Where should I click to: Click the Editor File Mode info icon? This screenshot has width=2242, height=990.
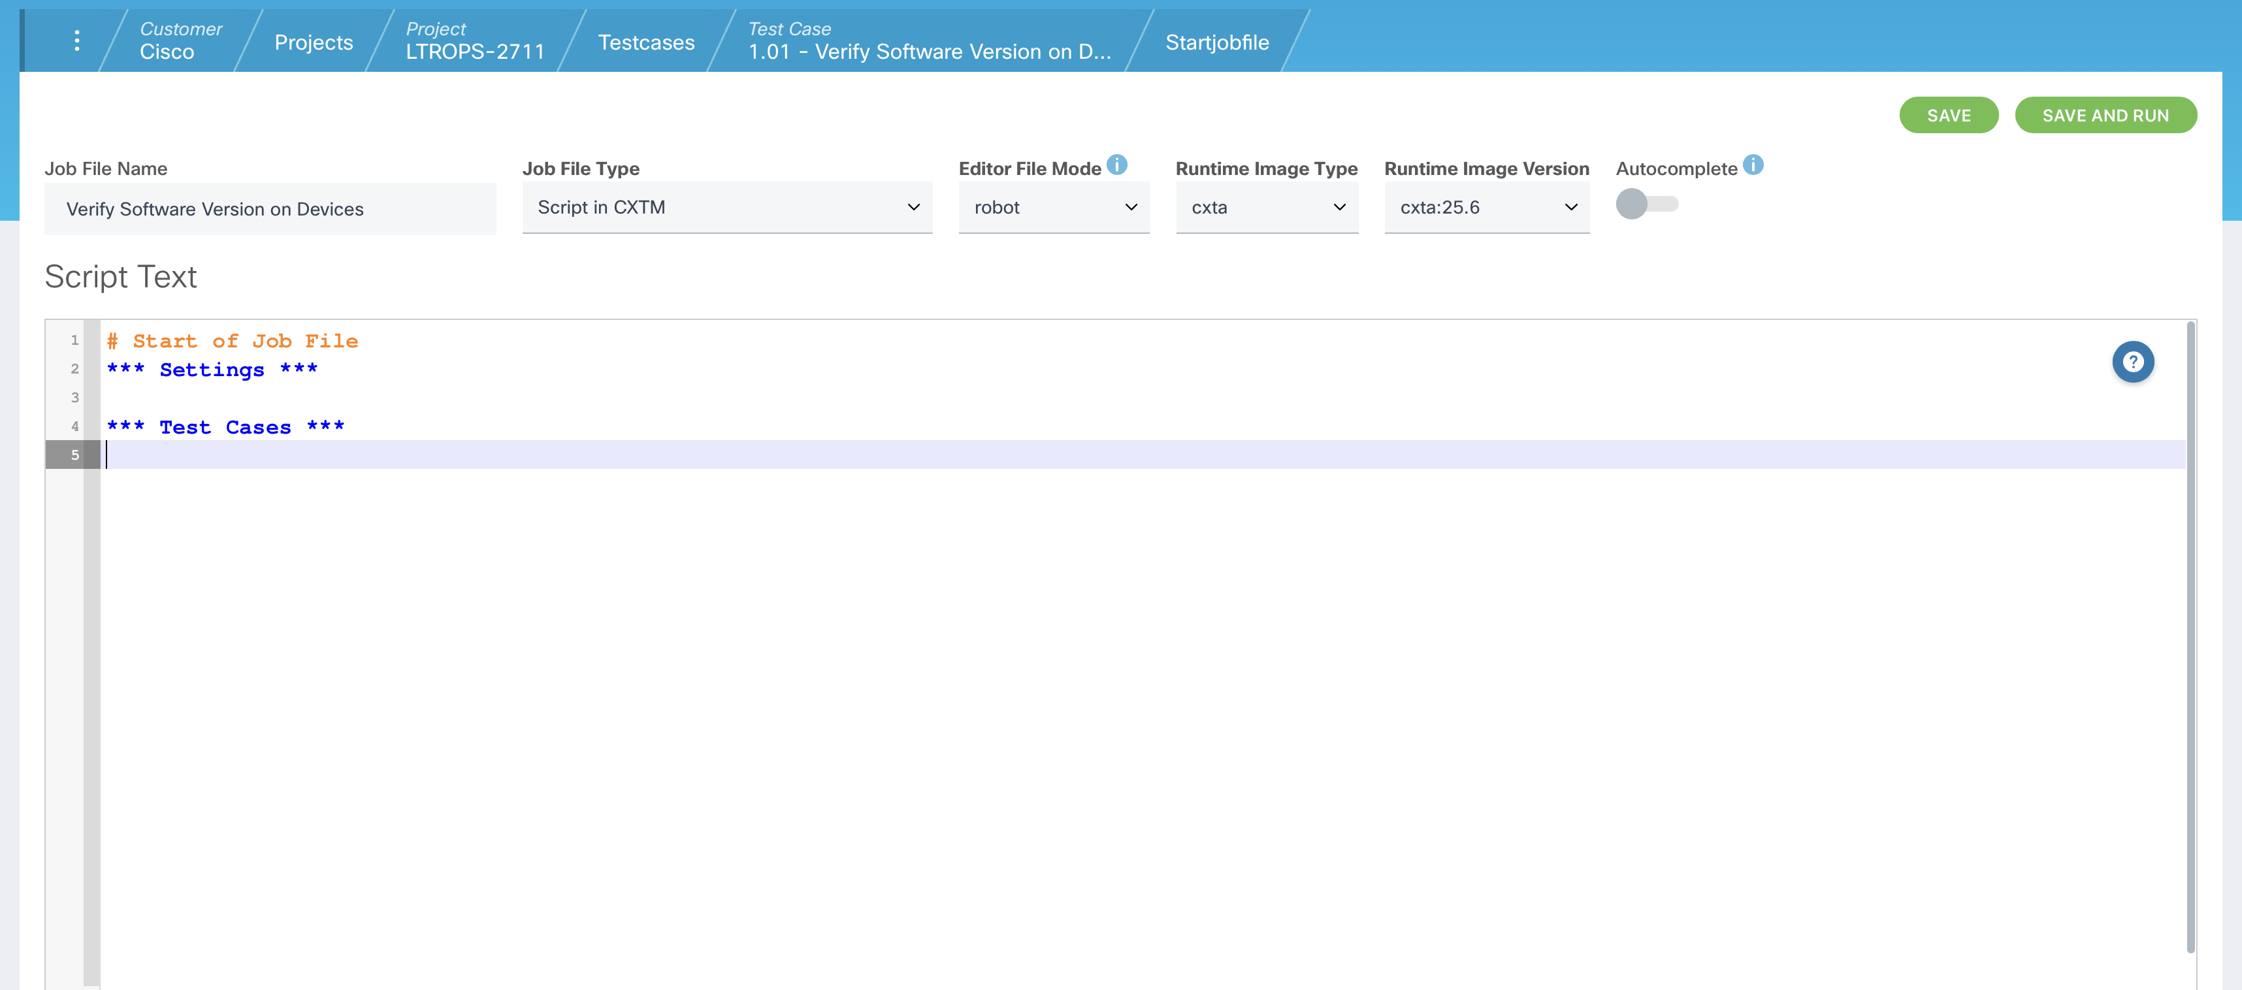[x=1116, y=165]
